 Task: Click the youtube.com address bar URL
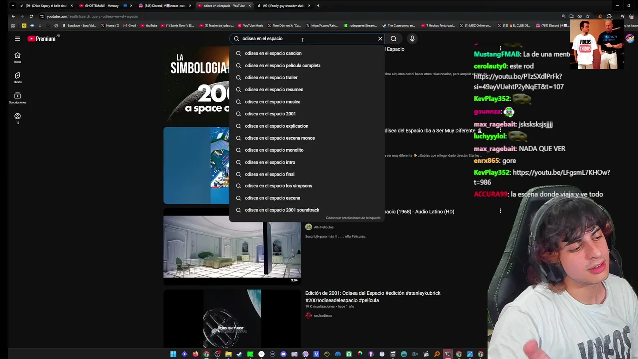click(92, 16)
